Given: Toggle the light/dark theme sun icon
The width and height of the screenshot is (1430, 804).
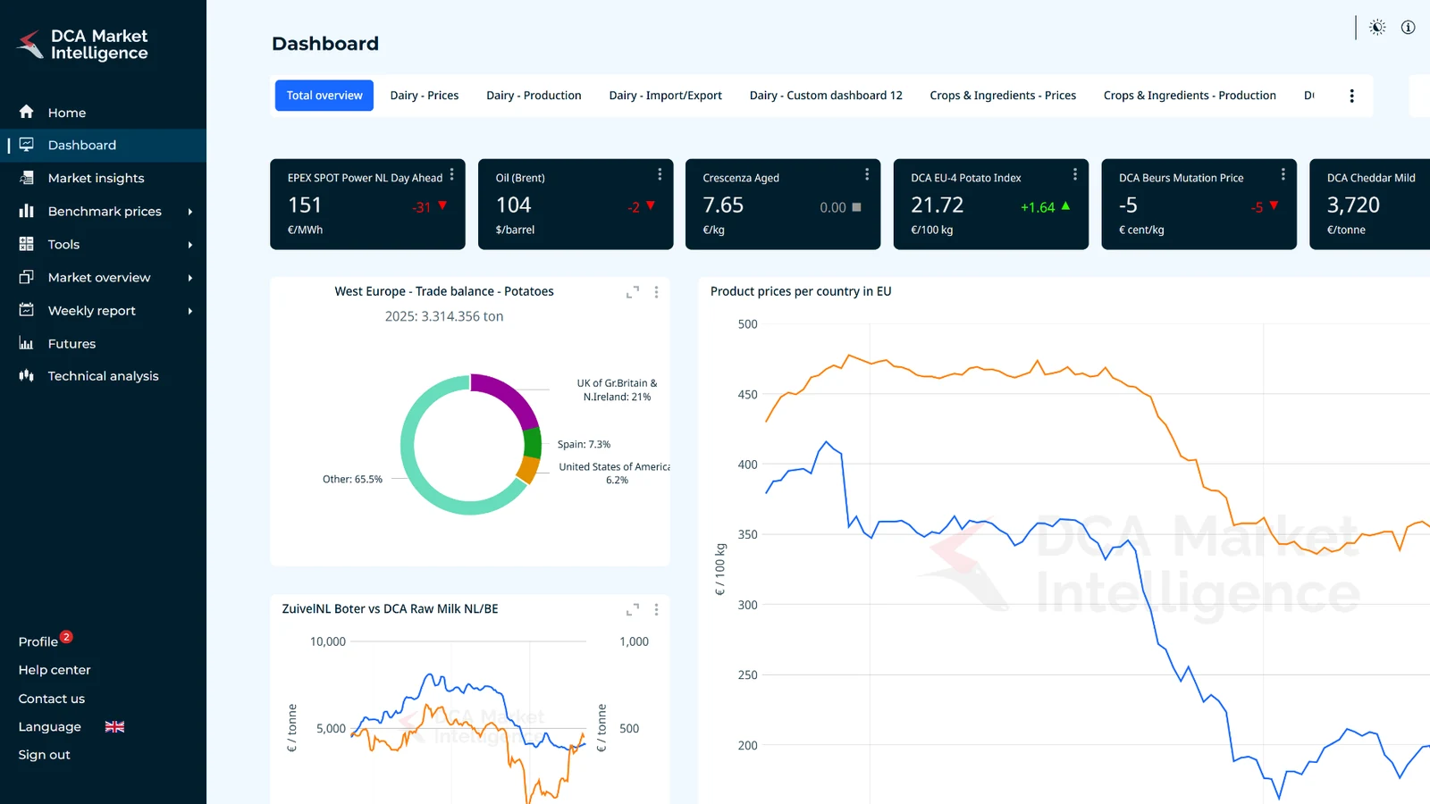Looking at the screenshot, I should point(1377,28).
